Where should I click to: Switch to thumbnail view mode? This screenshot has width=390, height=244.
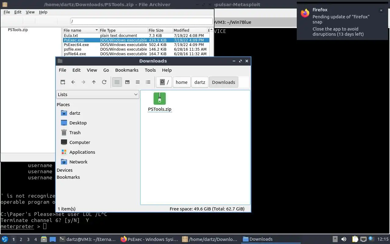(x=127, y=82)
